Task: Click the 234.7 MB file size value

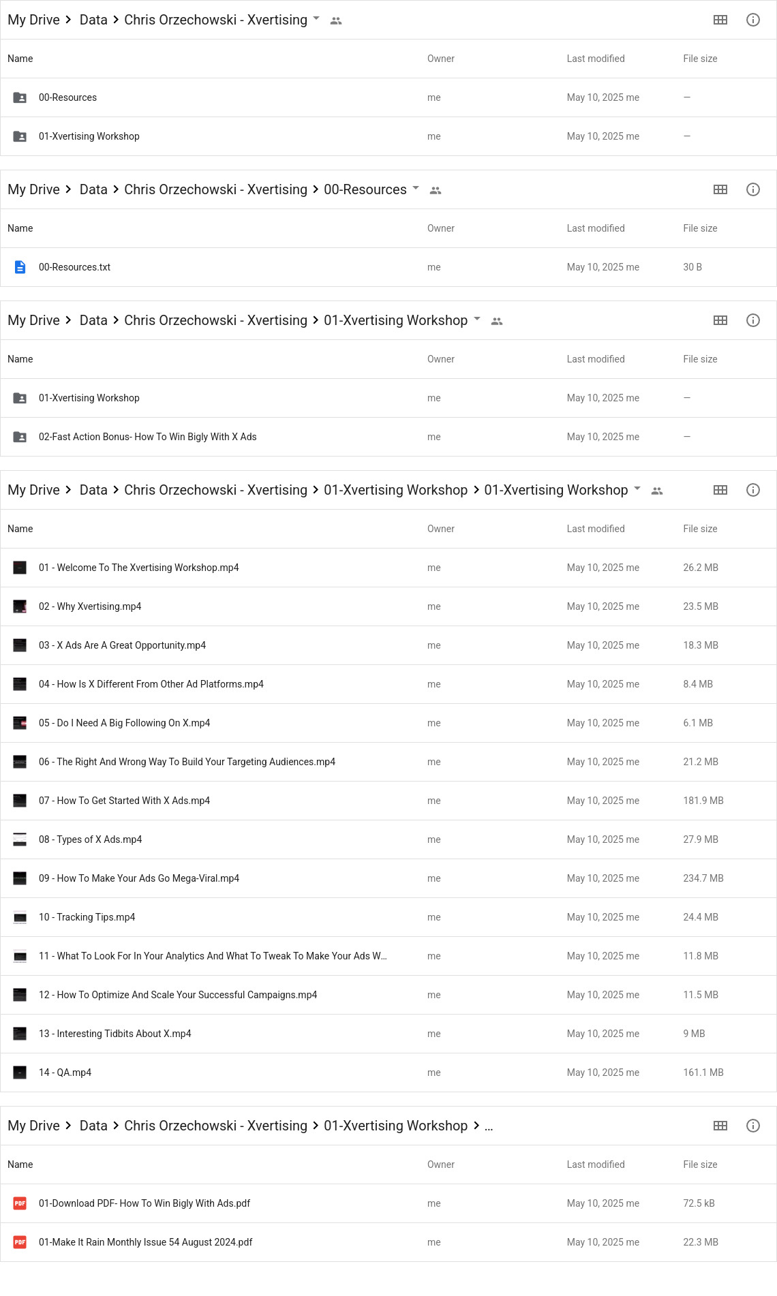Action: coord(703,878)
